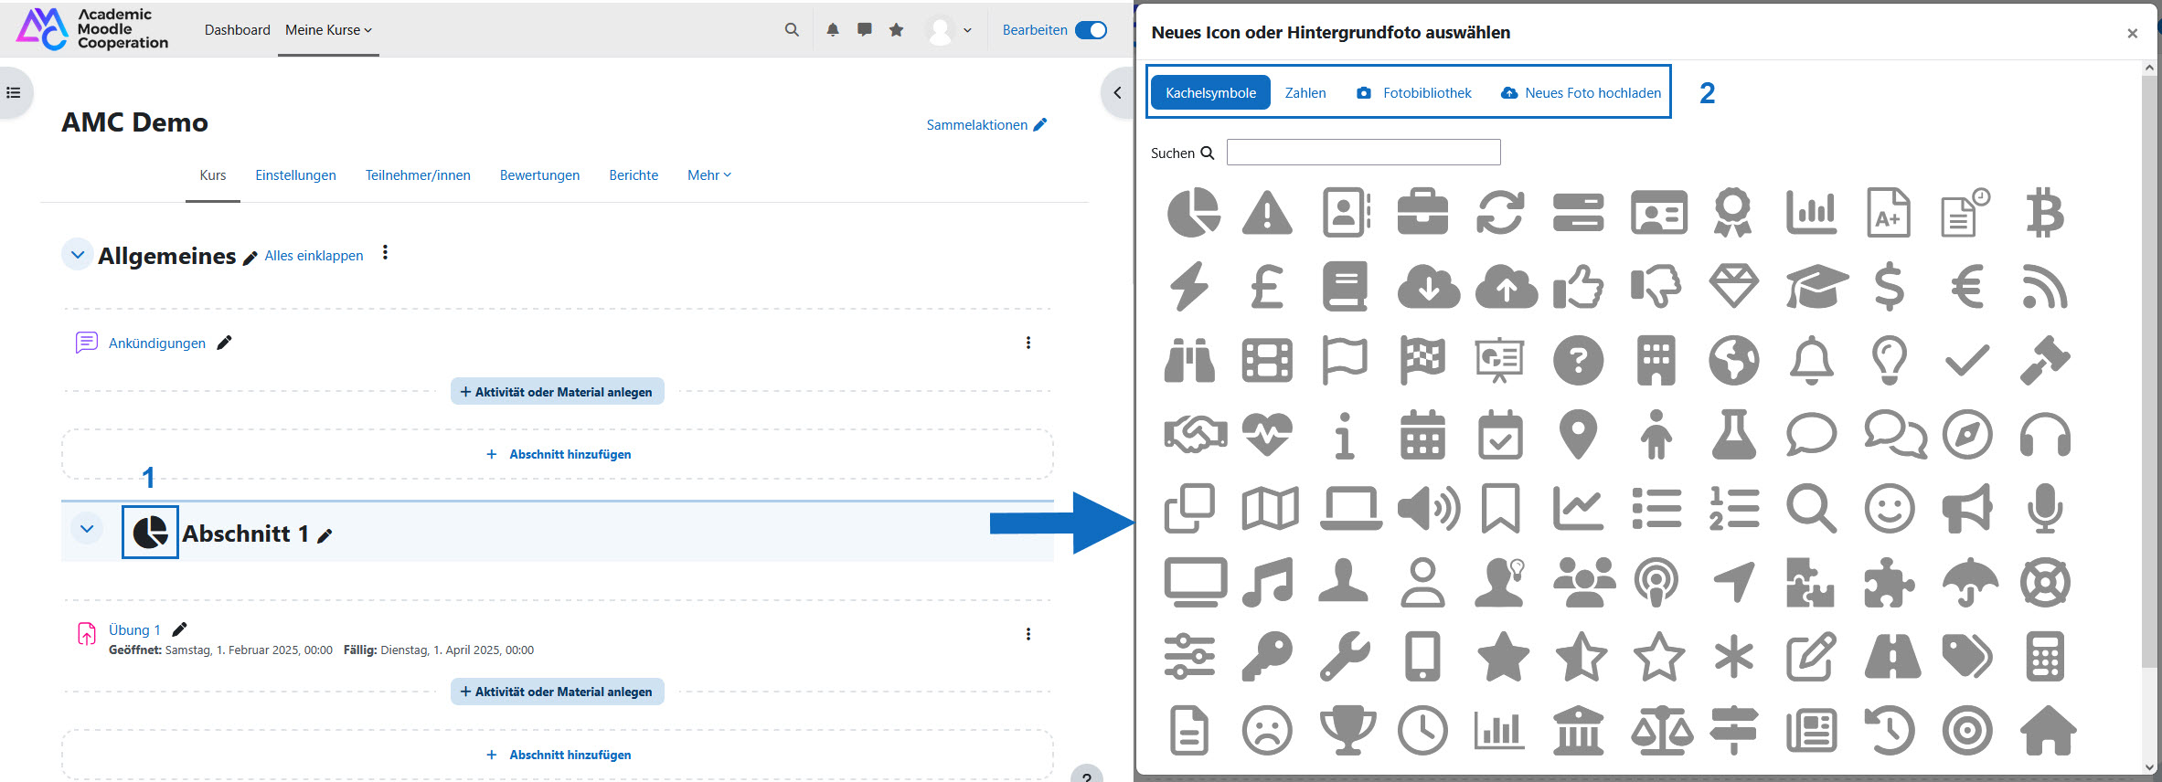
Task: Edit the Ankündigungen title pencil
Action: coord(224,343)
